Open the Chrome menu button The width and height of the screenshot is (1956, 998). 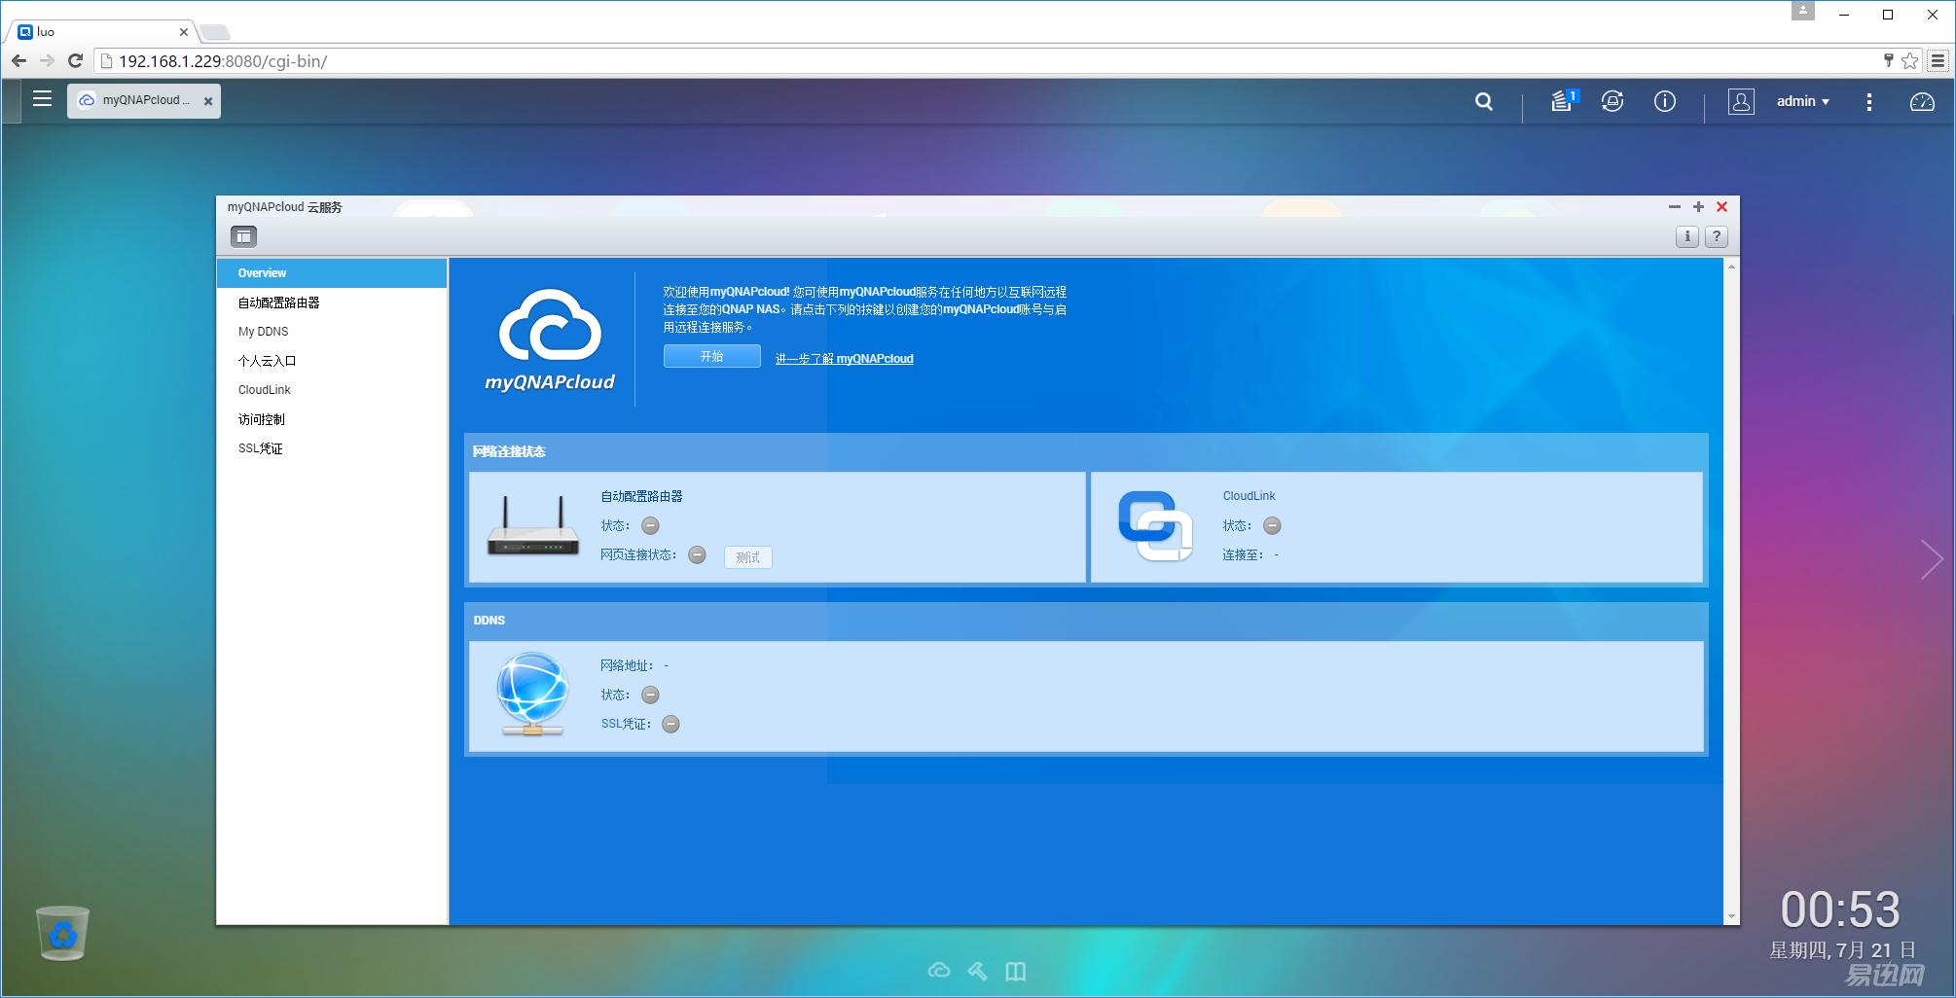pyautogui.click(x=1938, y=61)
